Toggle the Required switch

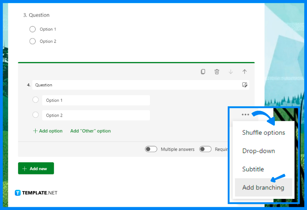click(205, 149)
